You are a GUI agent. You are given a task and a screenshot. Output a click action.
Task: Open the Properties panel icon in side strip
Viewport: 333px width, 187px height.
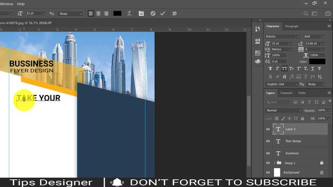258,41
